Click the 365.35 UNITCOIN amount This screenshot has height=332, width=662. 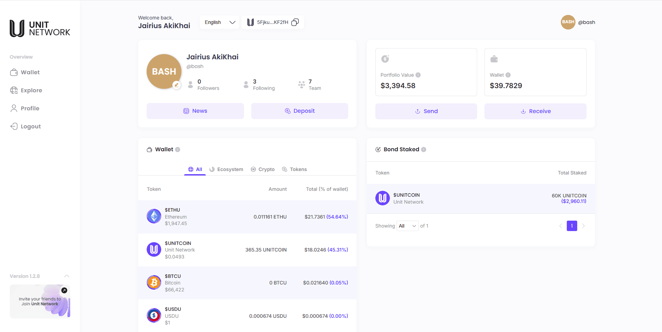tap(266, 250)
